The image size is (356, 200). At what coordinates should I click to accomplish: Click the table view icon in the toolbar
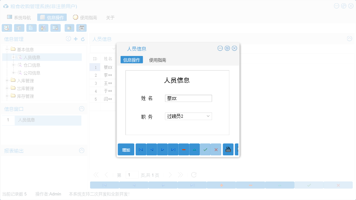[x=19, y=28]
